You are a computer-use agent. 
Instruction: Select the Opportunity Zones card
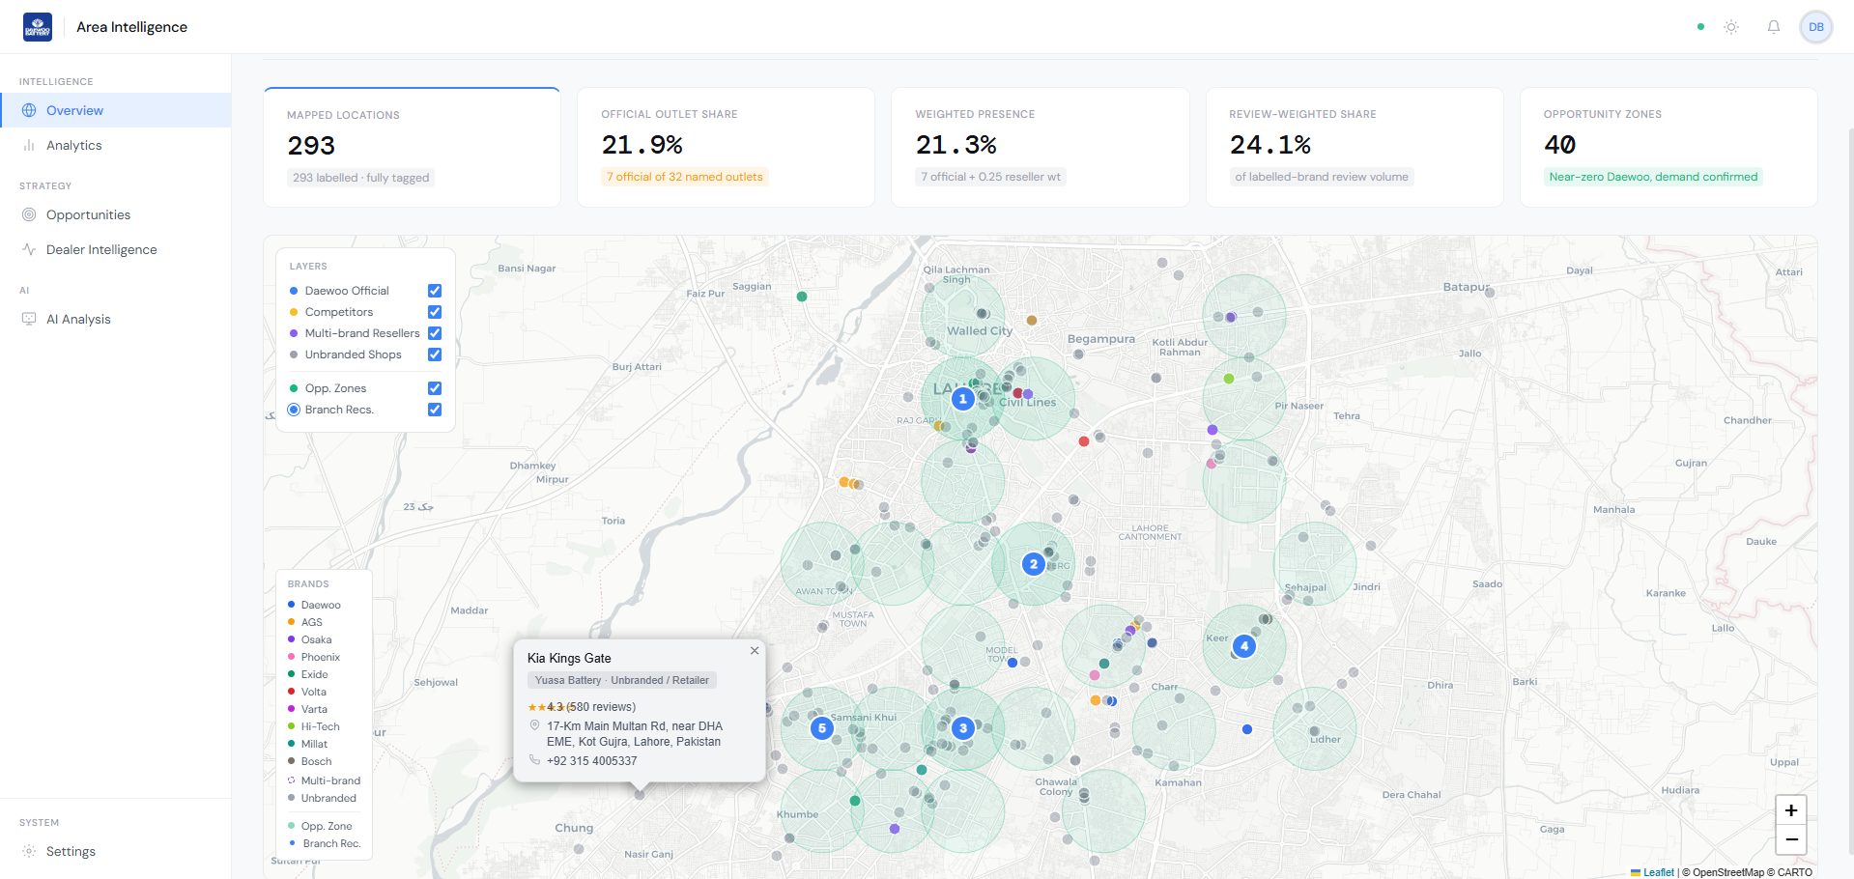(1669, 147)
